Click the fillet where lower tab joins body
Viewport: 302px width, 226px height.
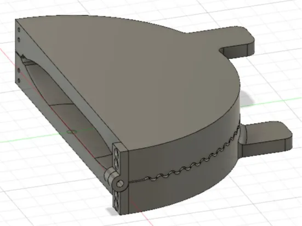[243, 135]
